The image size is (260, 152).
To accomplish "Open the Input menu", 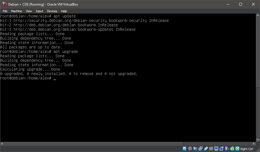I will [x=39, y=11].
